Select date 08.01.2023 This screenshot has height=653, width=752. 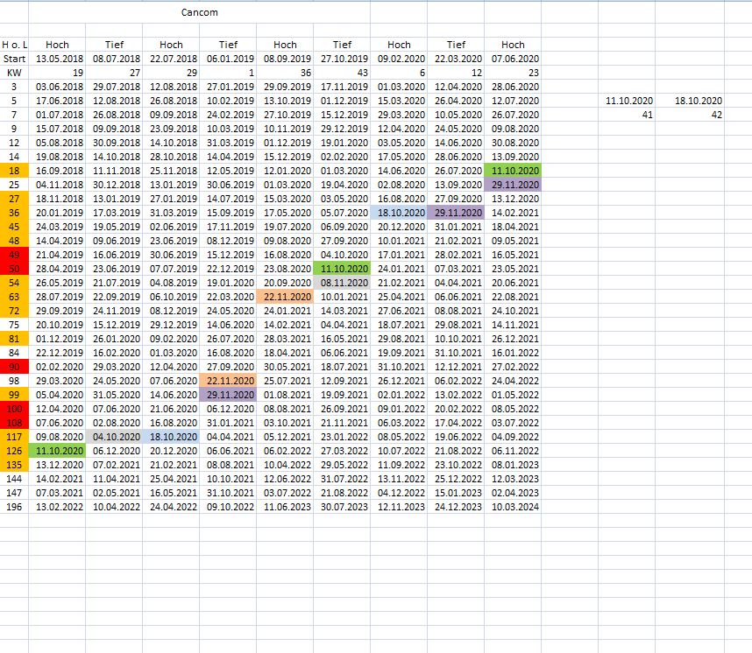(513, 465)
